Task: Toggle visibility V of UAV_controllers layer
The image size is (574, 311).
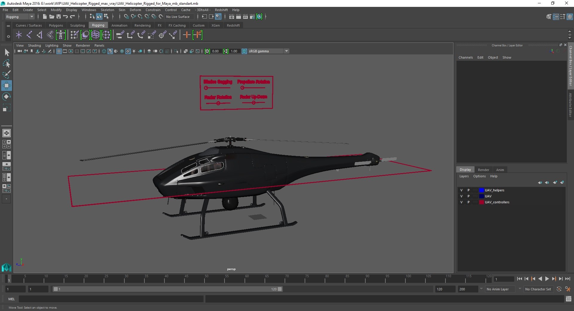Action: [461, 202]
